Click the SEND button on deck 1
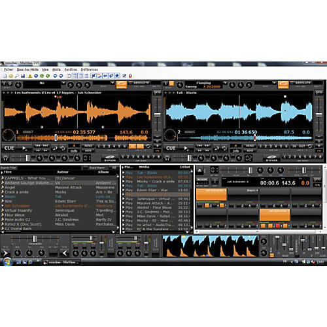 coord(88,146)
